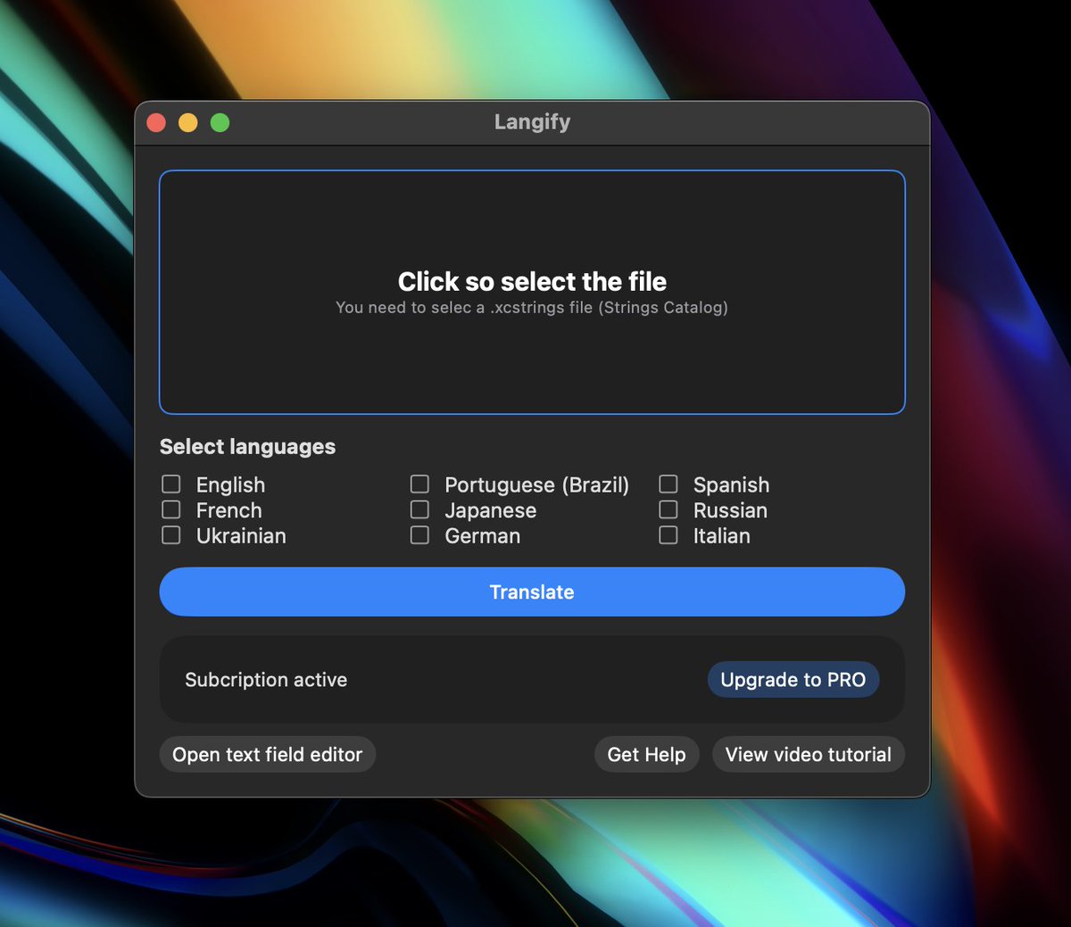
Task: Click the file selection drop area
Action: (x=532, y=293)
